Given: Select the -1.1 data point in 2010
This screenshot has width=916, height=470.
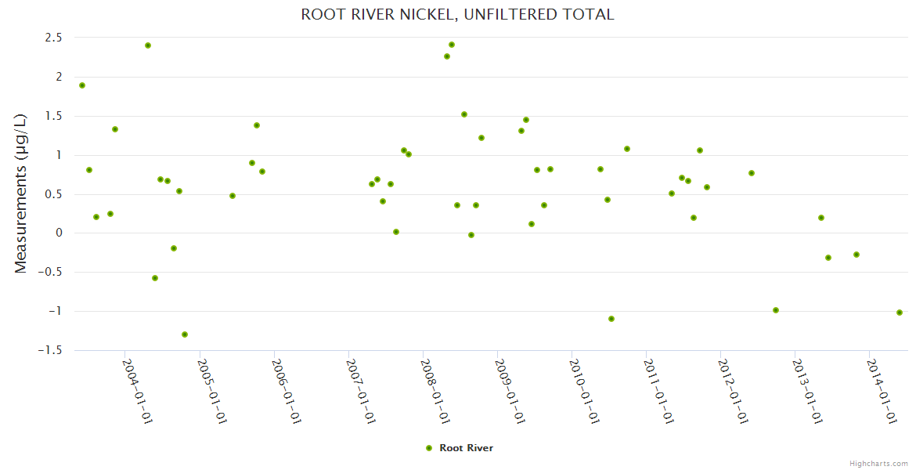Looking at the screenshot, I should pos(611,319).
